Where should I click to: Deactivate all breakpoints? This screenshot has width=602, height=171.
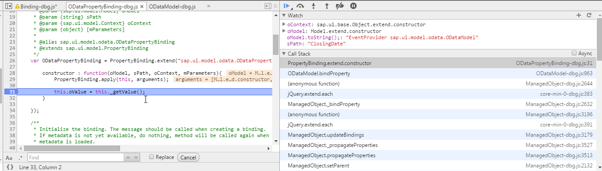(340, 6)
